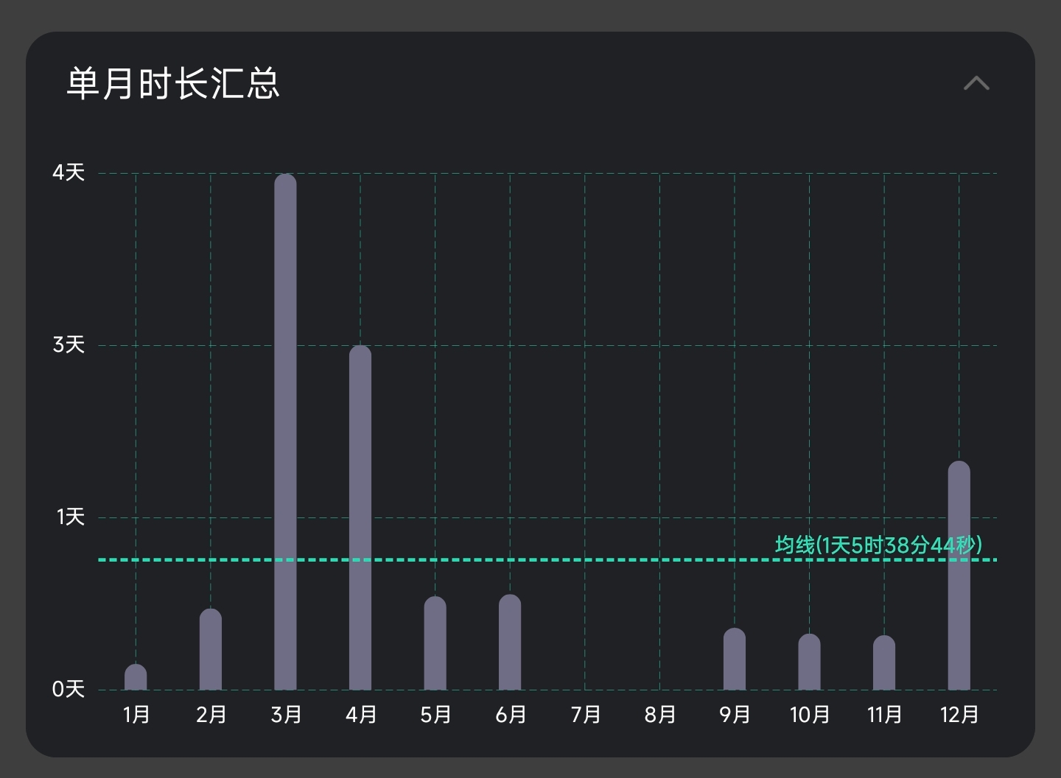The width and height of the screenshot is (1061, 778).
Task: Click the 单月时长汇总 title text
Action: click(x=173, y=83)
